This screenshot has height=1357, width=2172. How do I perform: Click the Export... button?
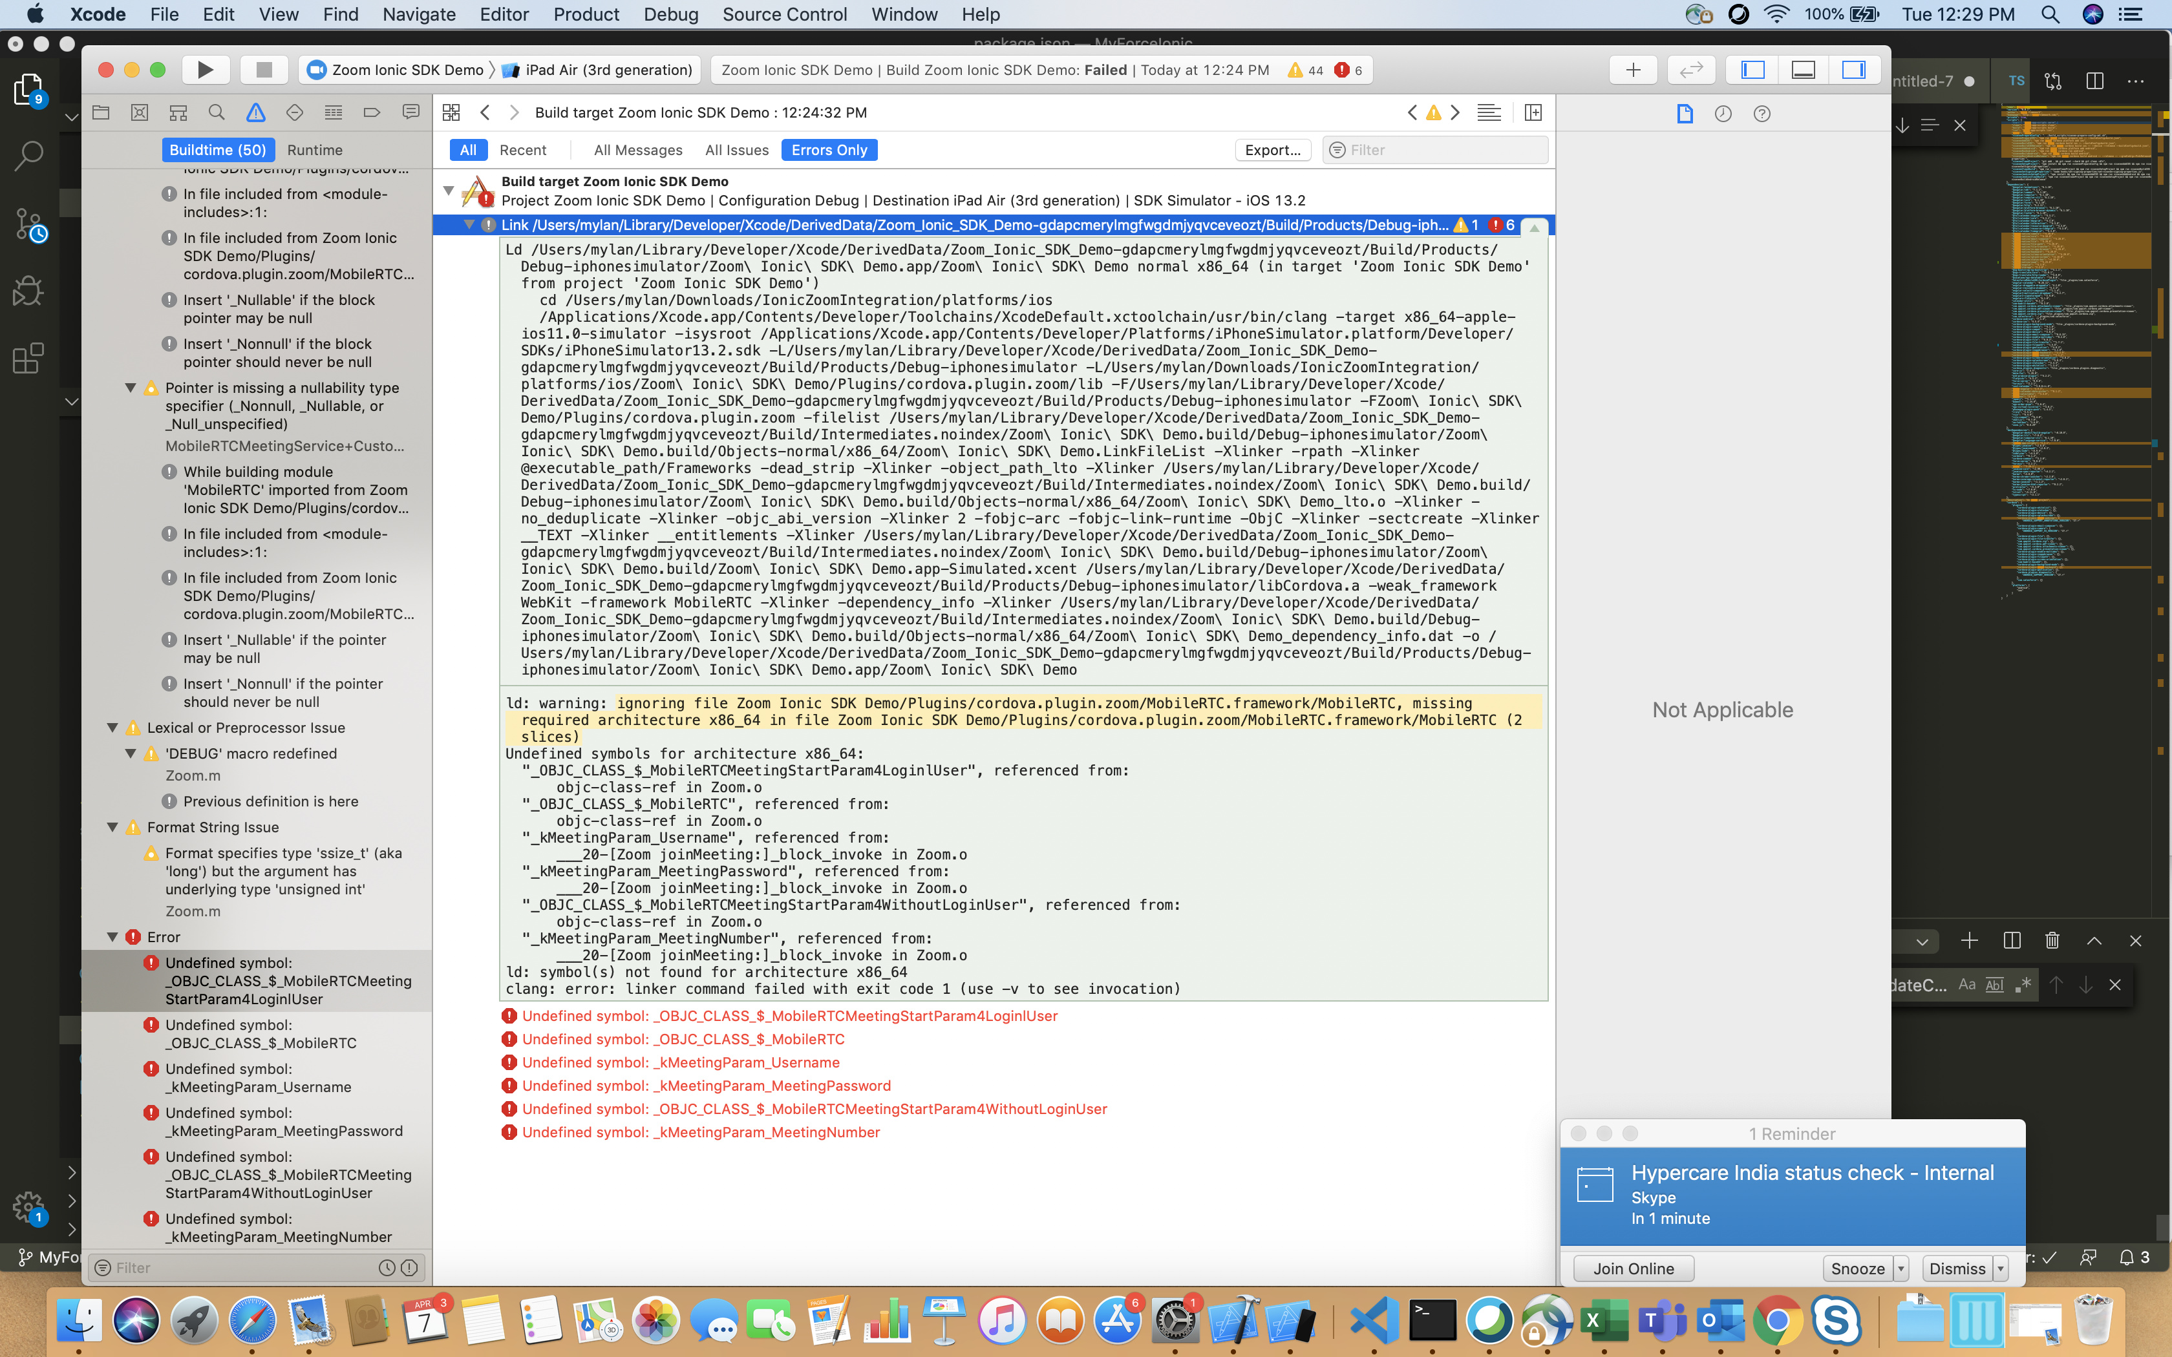pos(1273,150)
